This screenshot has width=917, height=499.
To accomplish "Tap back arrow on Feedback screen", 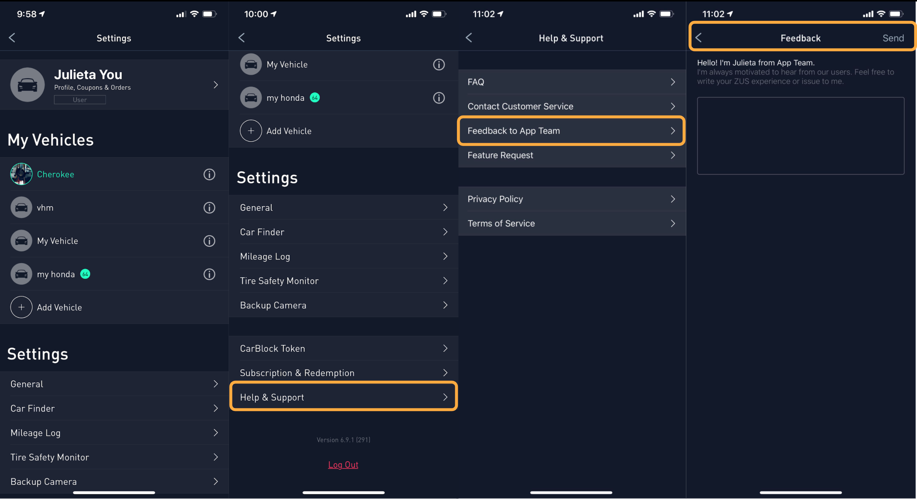I will pos(698,38).
